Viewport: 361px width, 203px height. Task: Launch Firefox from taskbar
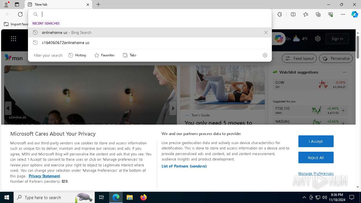143,197
